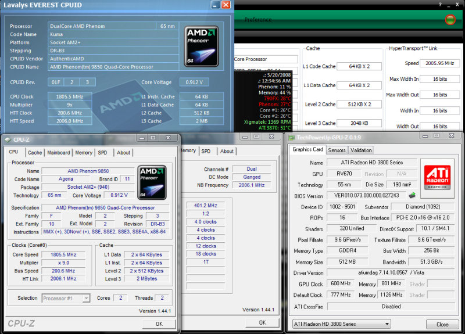
Task: Click the CPU Clock 1805.5 MHz value
Action: [x=70, y=96]
